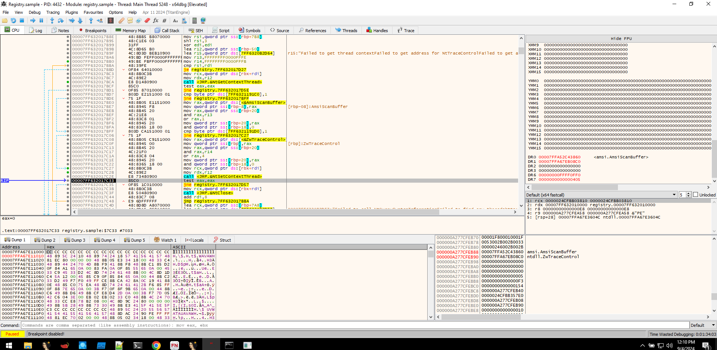Screen dimensions: 717x350
Task: Toggle breakpoint at address 00007FF632017C08
Action: click(x=68, y=139)
